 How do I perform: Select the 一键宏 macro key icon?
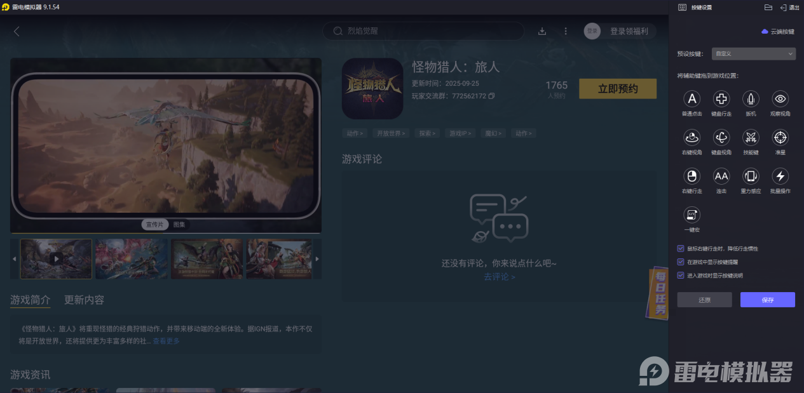click(692, 215)
